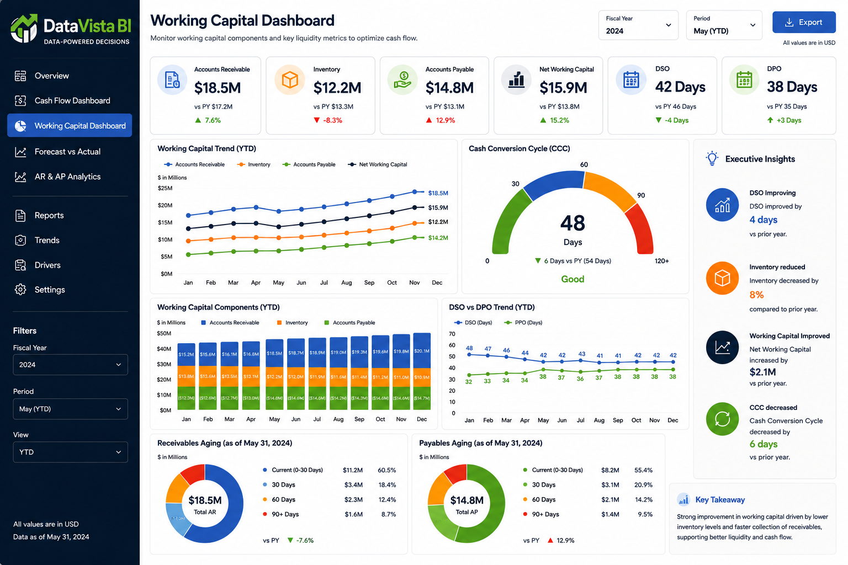848x565 pixels.
Task: Click the DPO calendar icon
Action: [x=744, y=80]
